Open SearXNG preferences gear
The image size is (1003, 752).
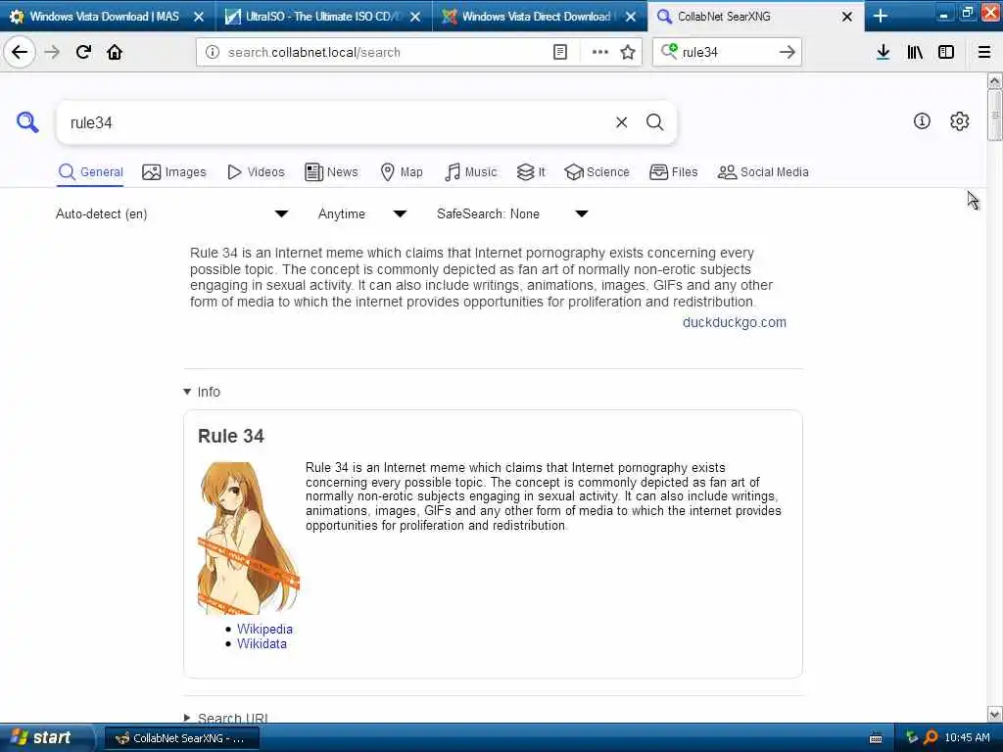(x=959, y=120)
